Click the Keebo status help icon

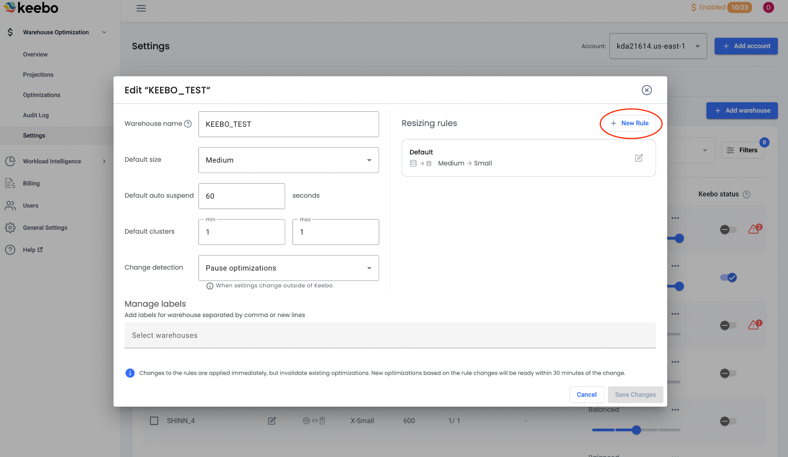[746, 194]
